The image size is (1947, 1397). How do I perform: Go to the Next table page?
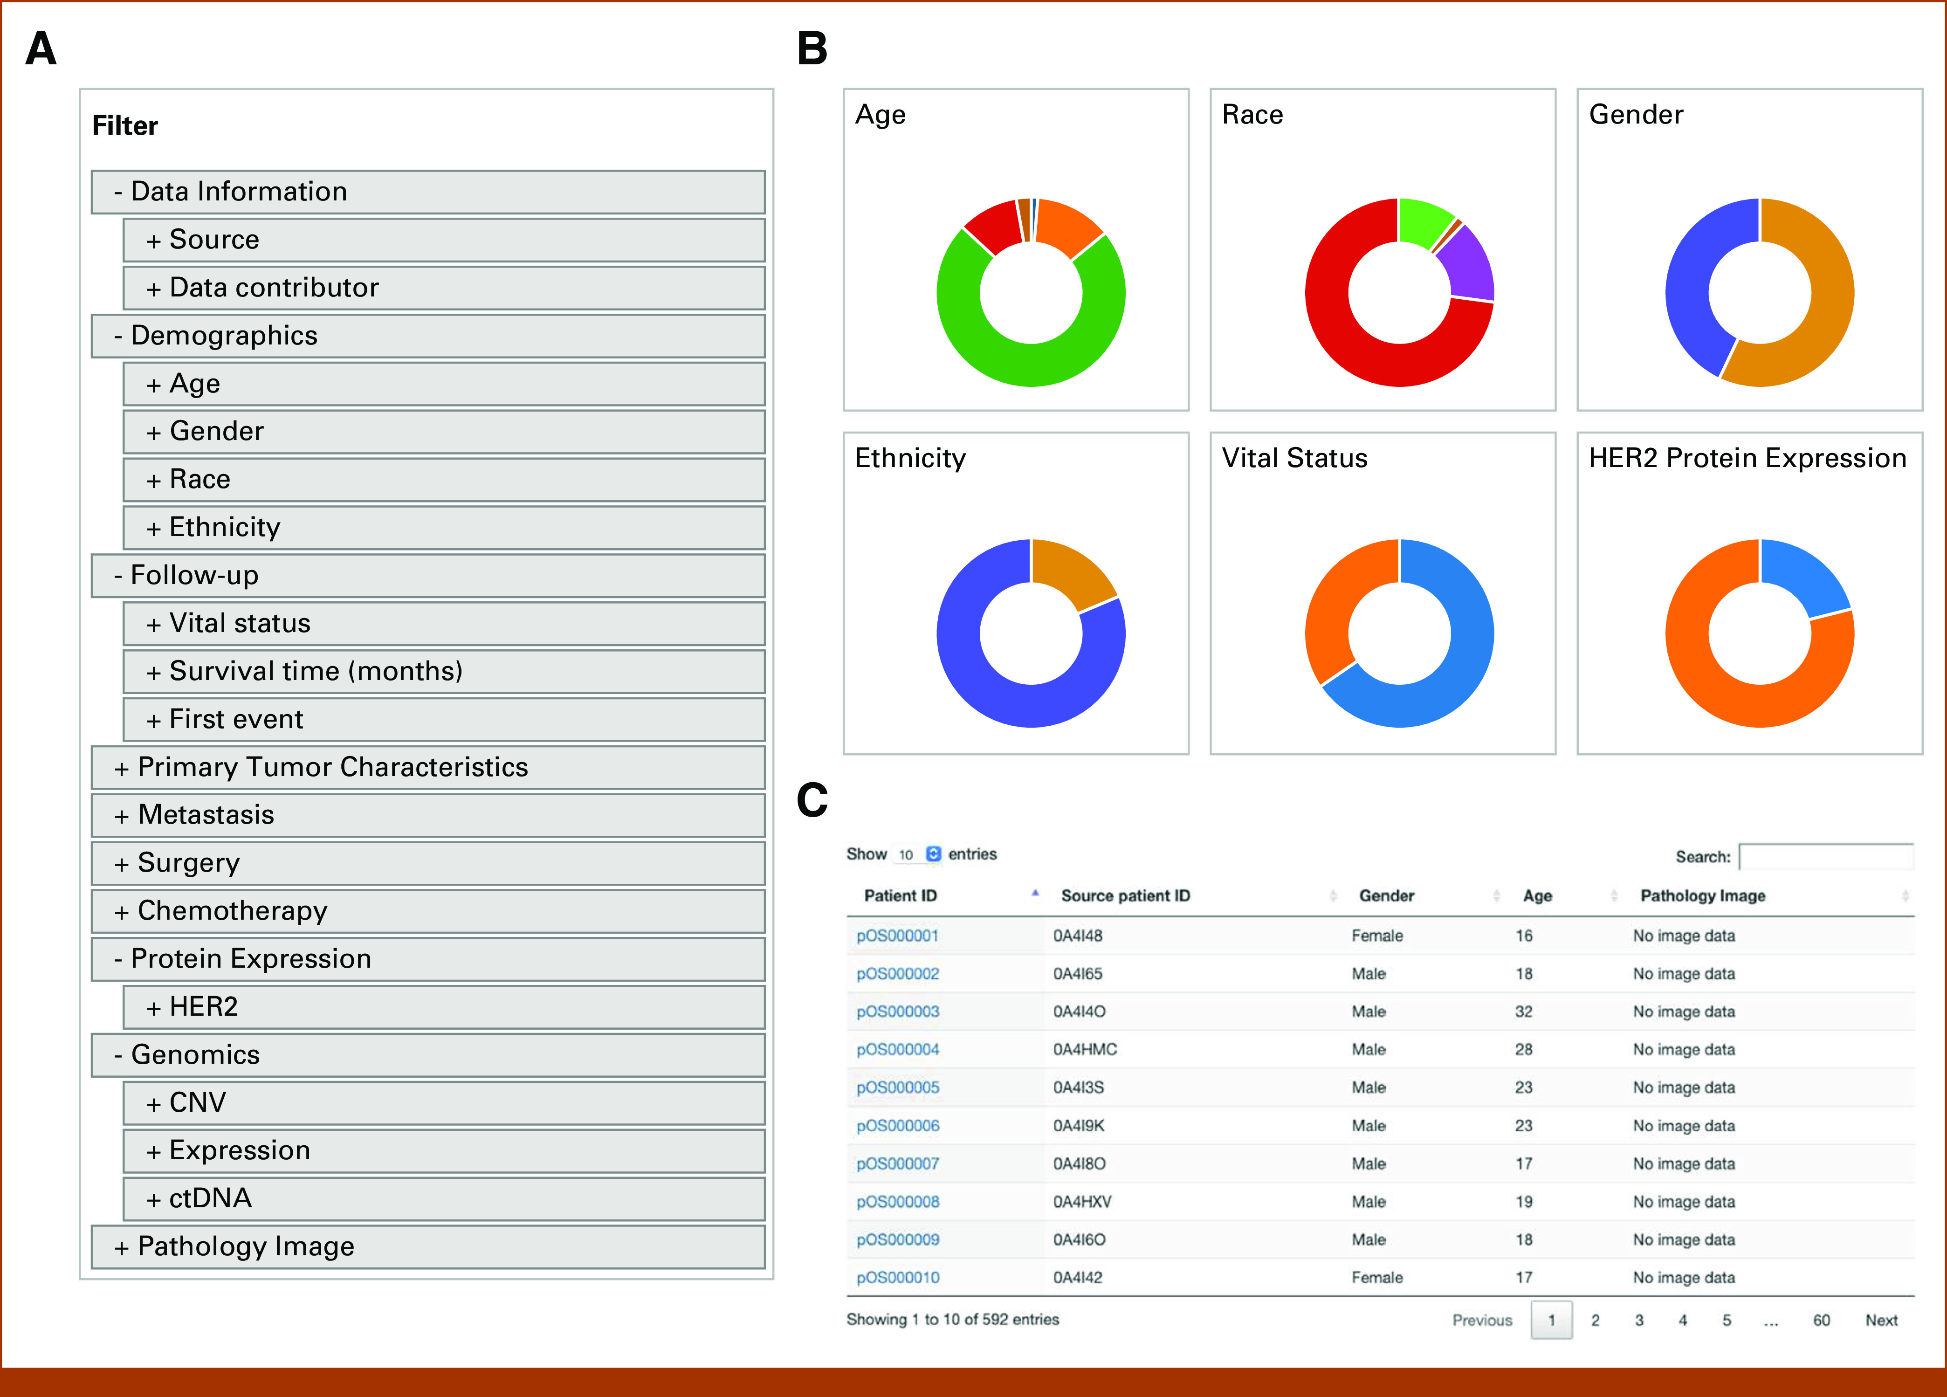(x=1881, y=1321)
